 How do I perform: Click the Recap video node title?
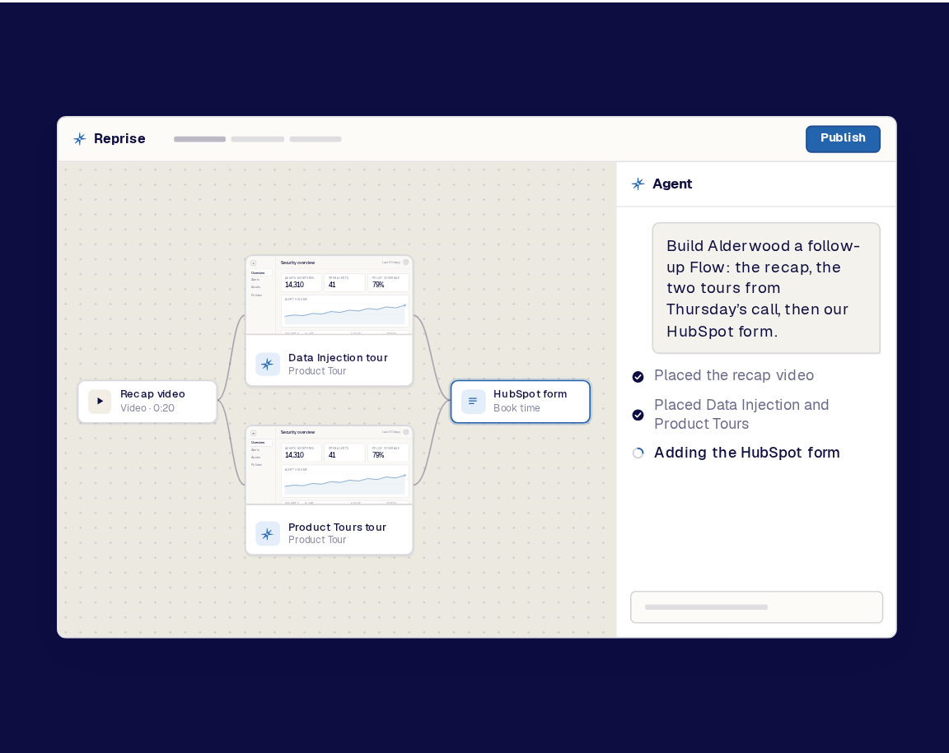pos(152,393)
